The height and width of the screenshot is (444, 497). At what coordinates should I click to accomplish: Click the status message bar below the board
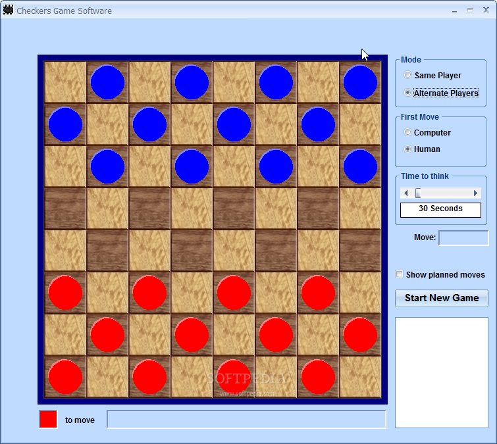pyautogui.click(x=246, y=419)
